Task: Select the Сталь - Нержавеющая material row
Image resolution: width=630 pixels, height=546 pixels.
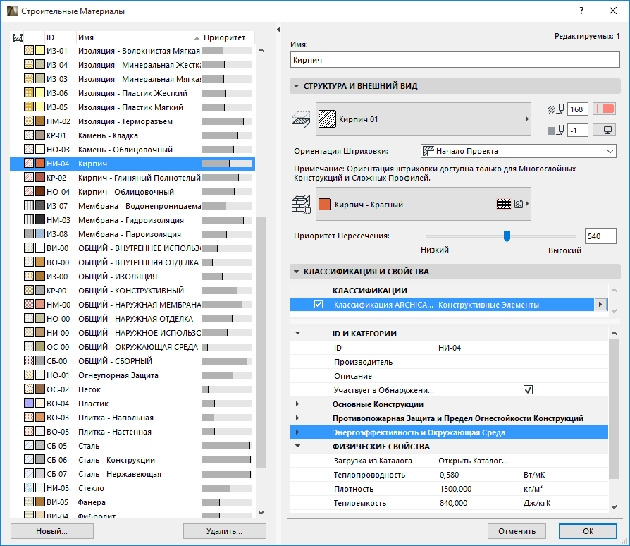Action: coord(132,474)
